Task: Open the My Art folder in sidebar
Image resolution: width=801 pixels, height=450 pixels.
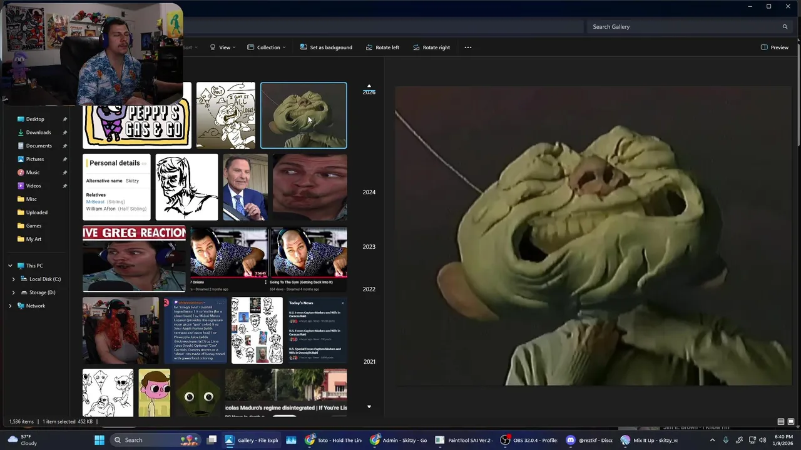Action: (34, 239)
